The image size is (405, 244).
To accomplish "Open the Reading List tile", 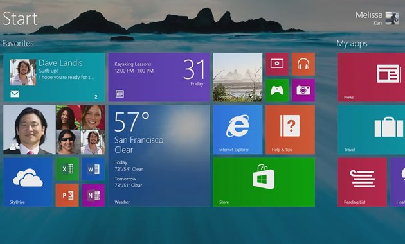I will click(363, 182).
